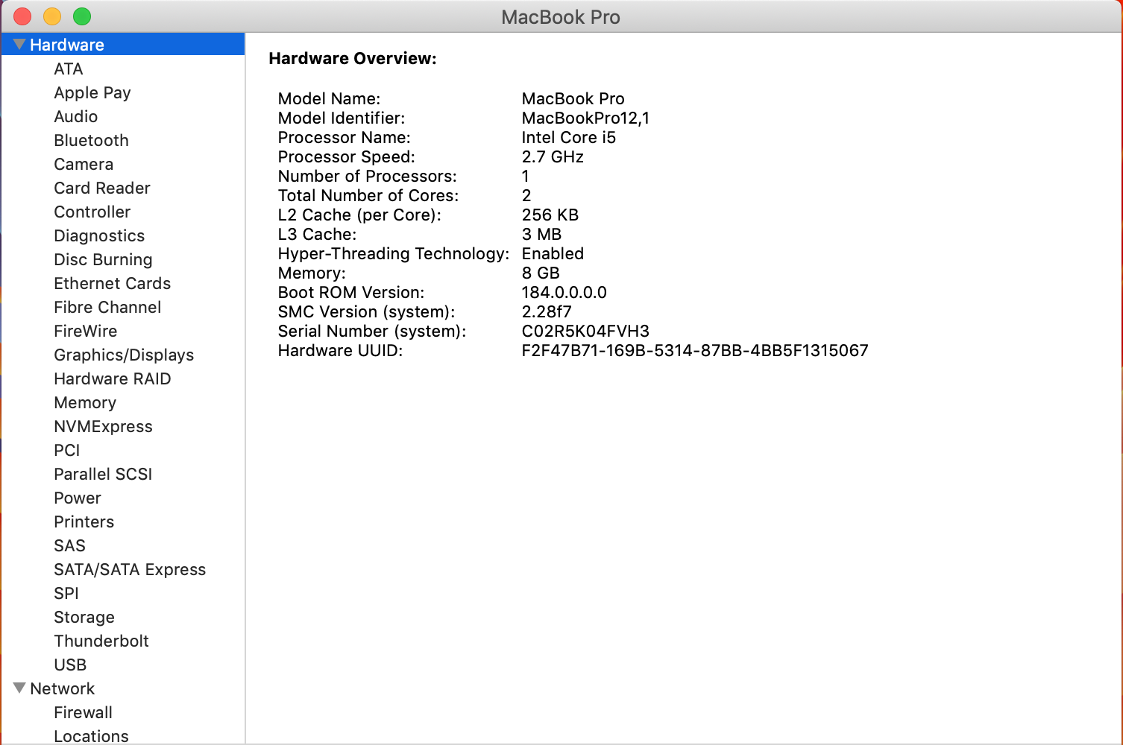Open SATA/SATA Express section
The height and width of the screenshot is (745, 1123).
(130, 569)
